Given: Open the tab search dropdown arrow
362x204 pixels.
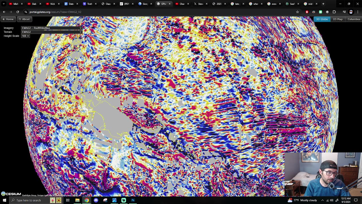Looking at the screenshot, I should point(4,4).
